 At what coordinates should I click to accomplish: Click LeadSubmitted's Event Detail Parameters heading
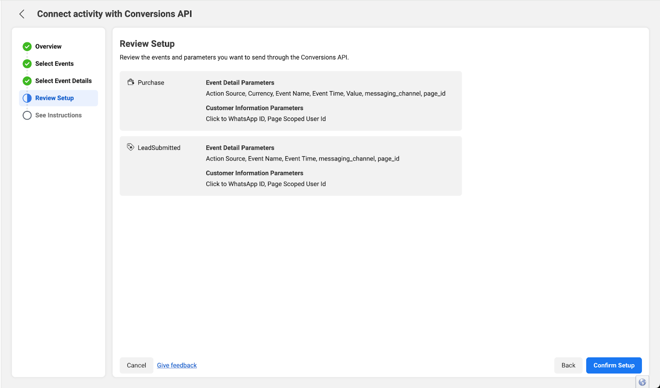tap(240, 148)
